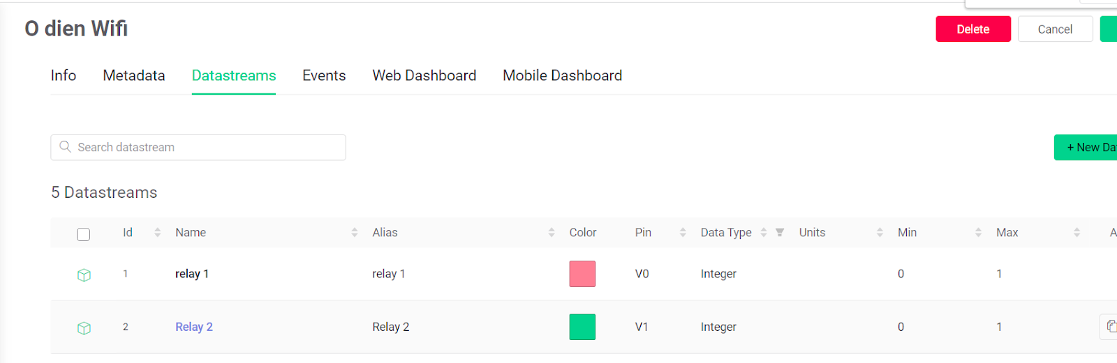This screenshot has width=1117, height=363.
Task: Open the Data Type filter funnel
Action: [x=780, y=233]
